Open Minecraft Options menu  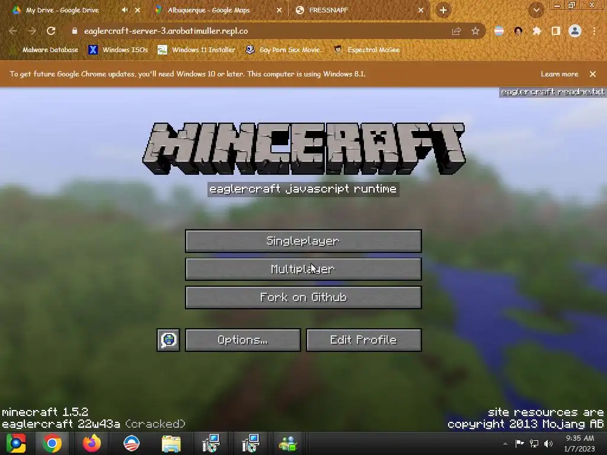(x=242, y=340)
